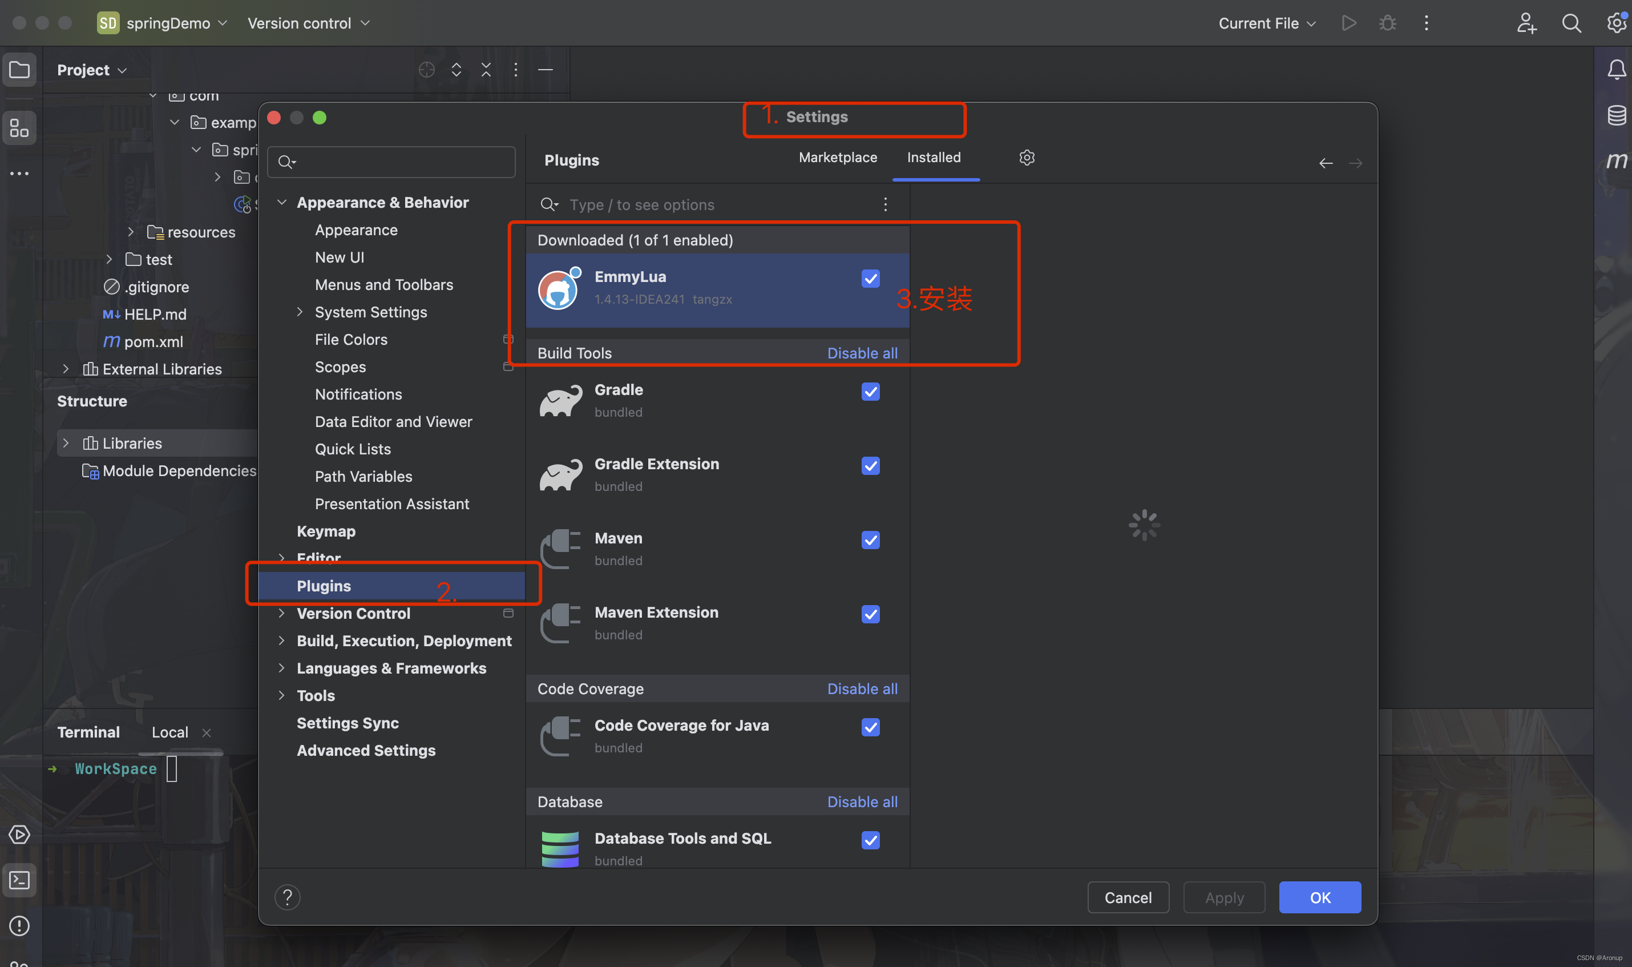1632x967 pixels.
Task: Click Search Everywhere magnifier icon
Action: [x=1572, y=23]
